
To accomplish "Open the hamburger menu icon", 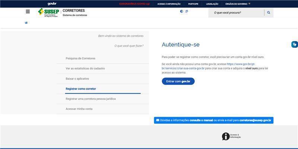I will point(28,12).
